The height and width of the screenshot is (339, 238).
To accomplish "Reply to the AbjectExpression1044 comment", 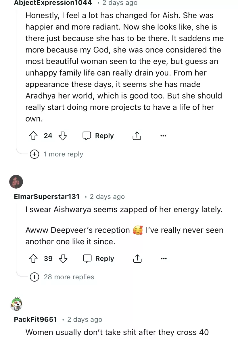I will click(x=98, y=136).
